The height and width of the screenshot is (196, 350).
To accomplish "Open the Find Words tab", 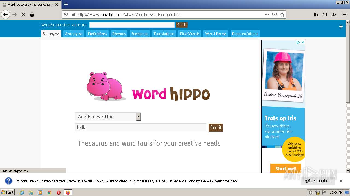I will (190, 34).
